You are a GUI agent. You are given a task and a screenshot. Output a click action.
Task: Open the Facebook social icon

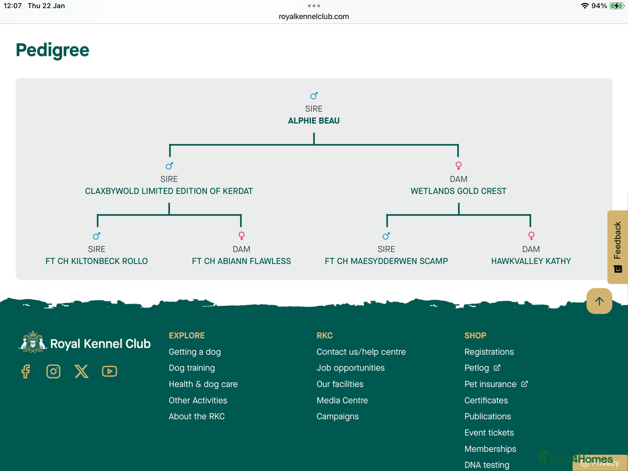(26, 372)
